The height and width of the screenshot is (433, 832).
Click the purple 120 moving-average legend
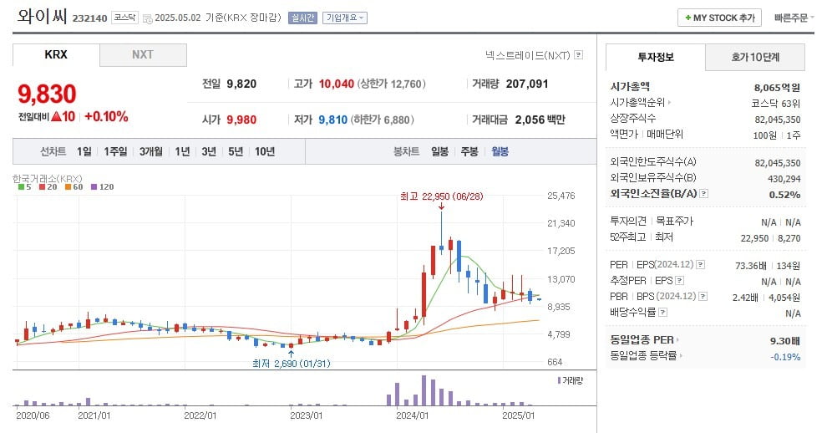pos(103,187)
